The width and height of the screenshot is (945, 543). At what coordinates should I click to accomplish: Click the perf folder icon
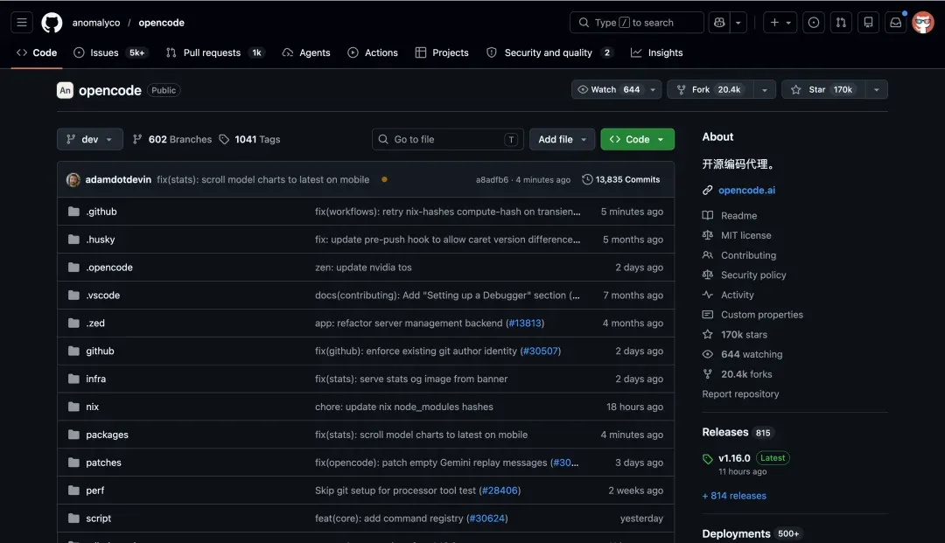click(x=73, y=491)
